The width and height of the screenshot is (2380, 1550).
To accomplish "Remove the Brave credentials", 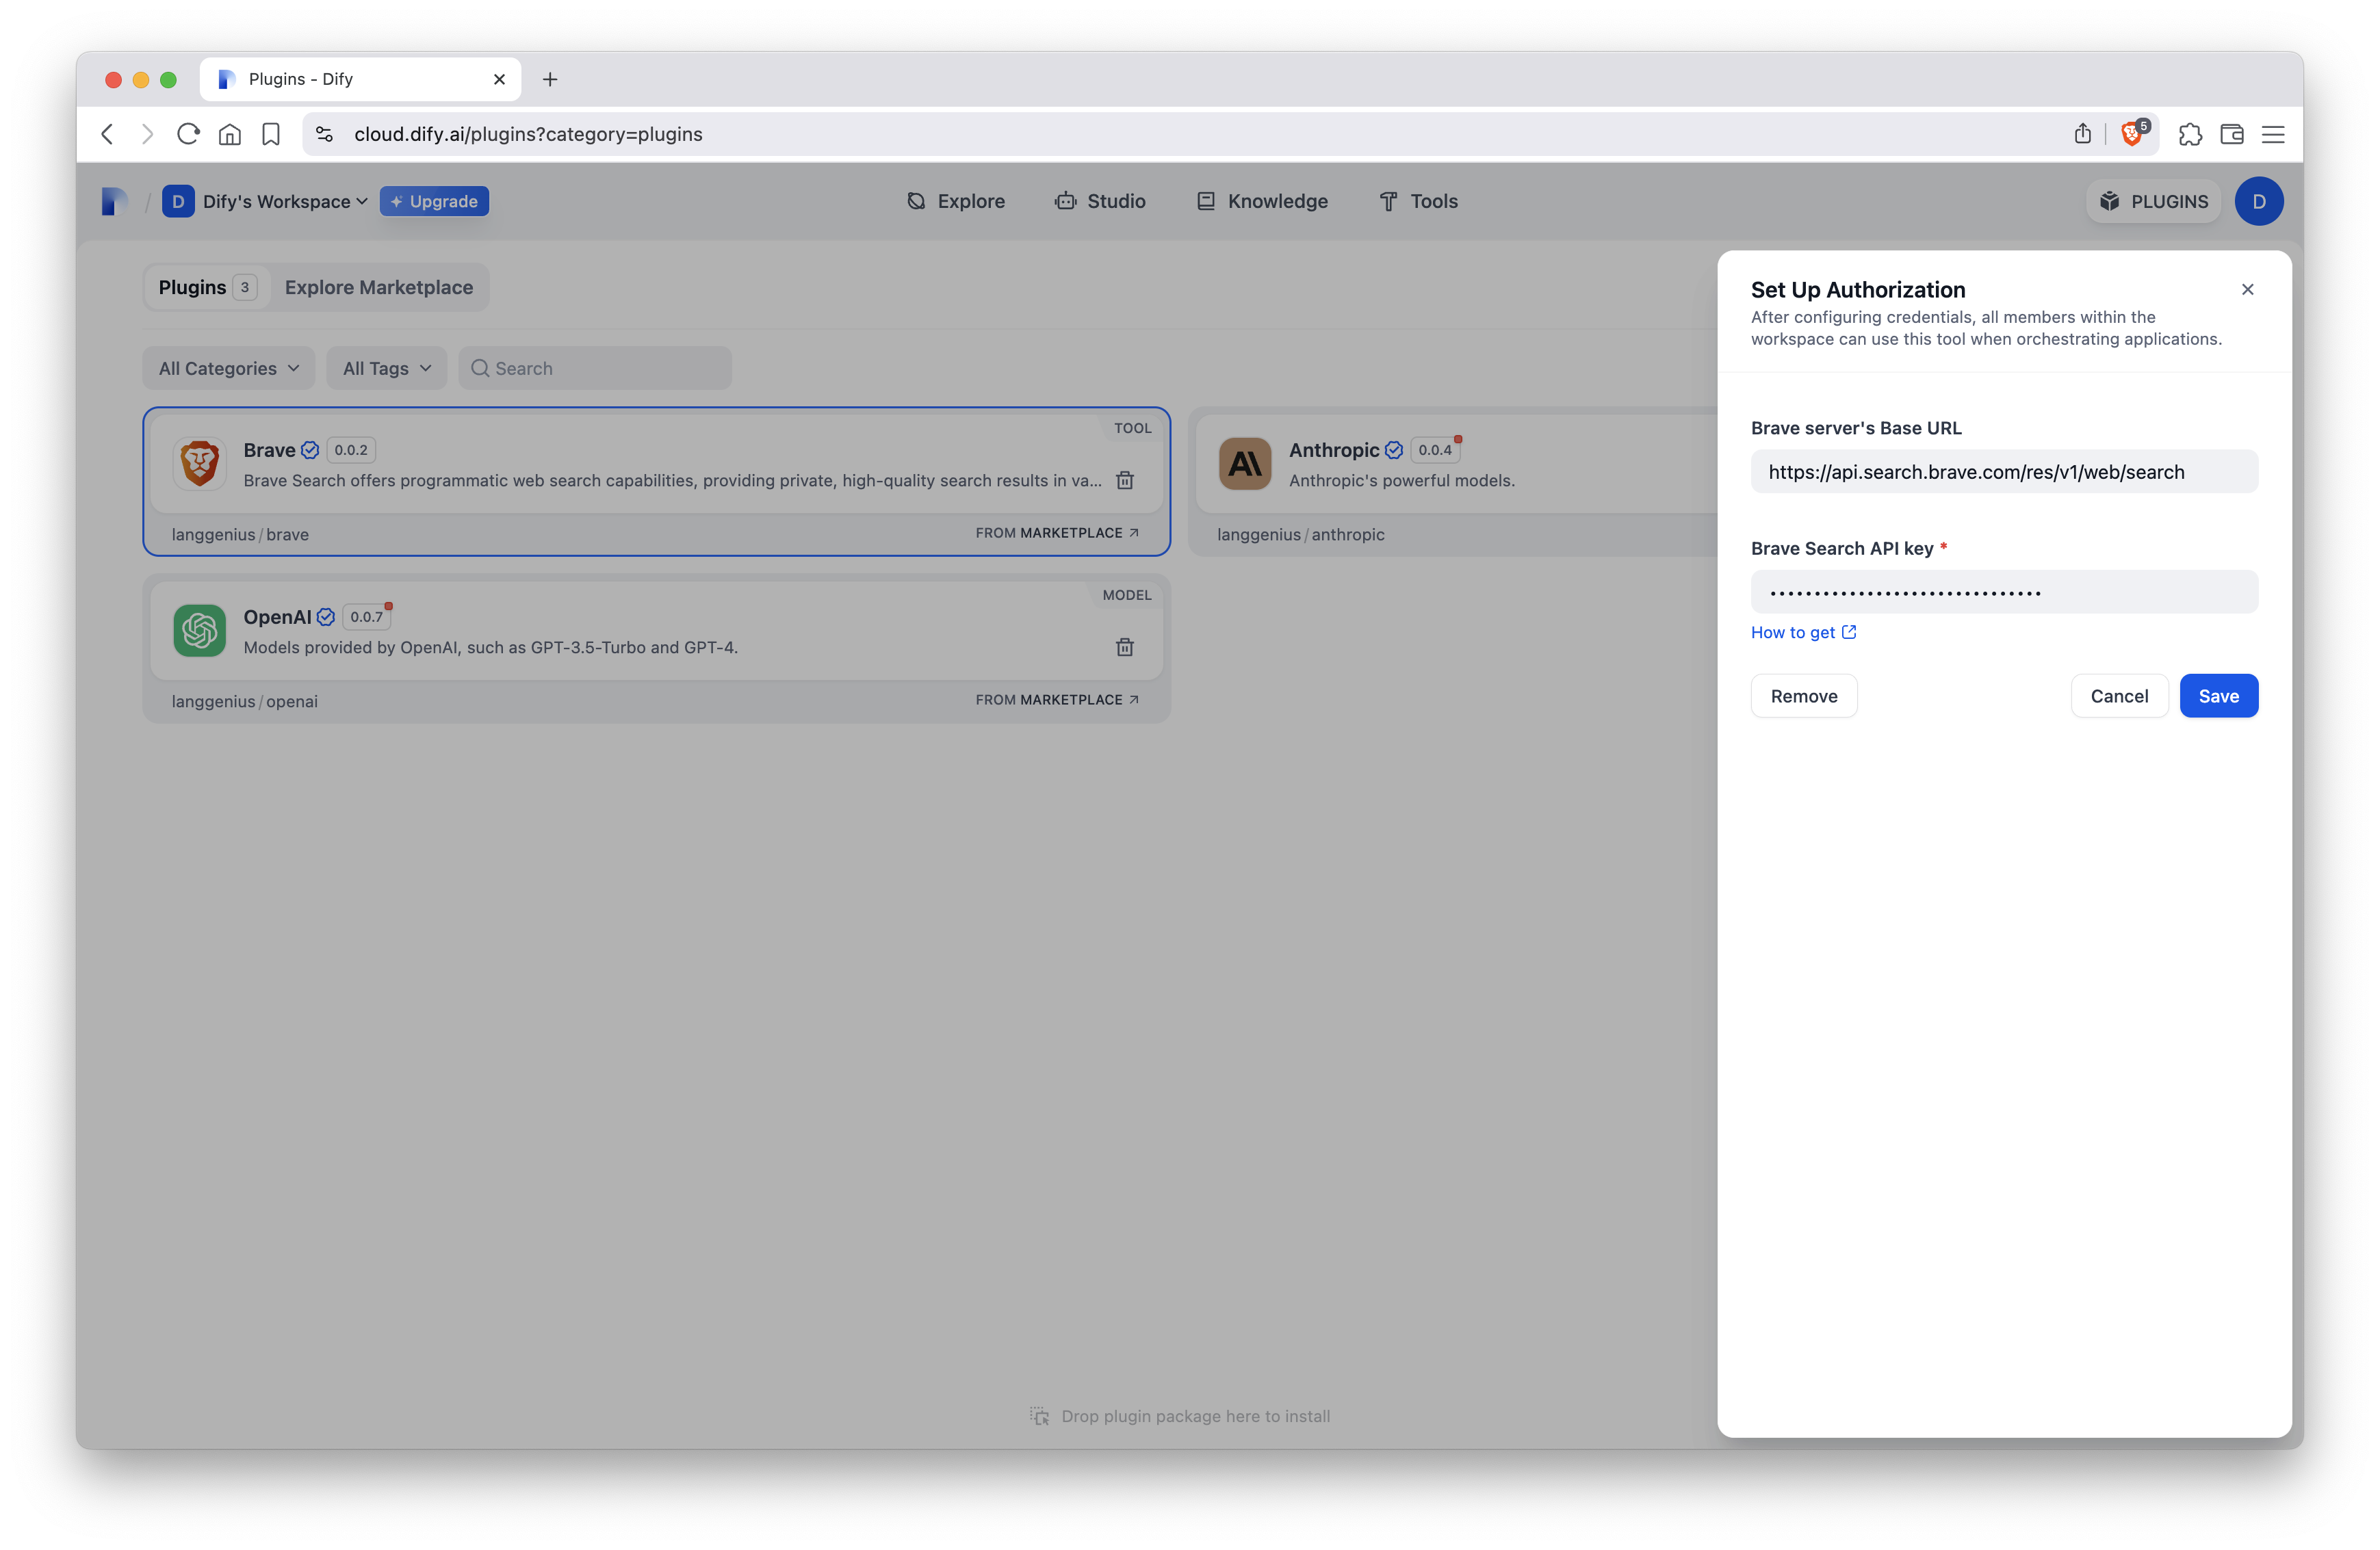I will [1803, 696].
